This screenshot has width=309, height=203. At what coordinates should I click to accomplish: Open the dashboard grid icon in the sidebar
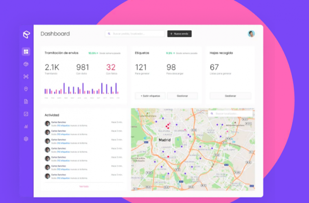pos(26,52)
